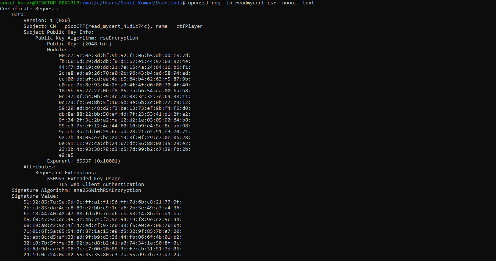Click the Modulus label

click(59, 50)
